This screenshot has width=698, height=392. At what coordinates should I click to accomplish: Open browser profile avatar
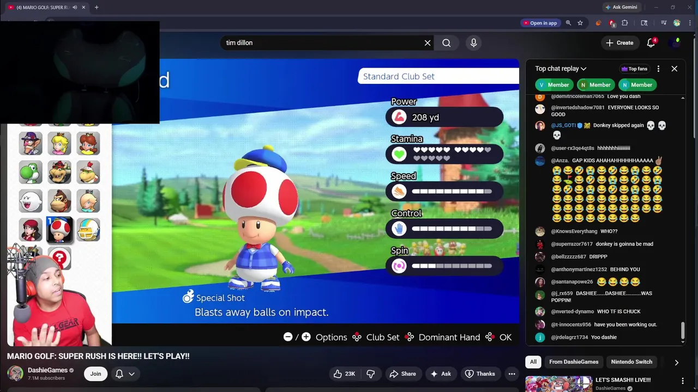[677, 23]
